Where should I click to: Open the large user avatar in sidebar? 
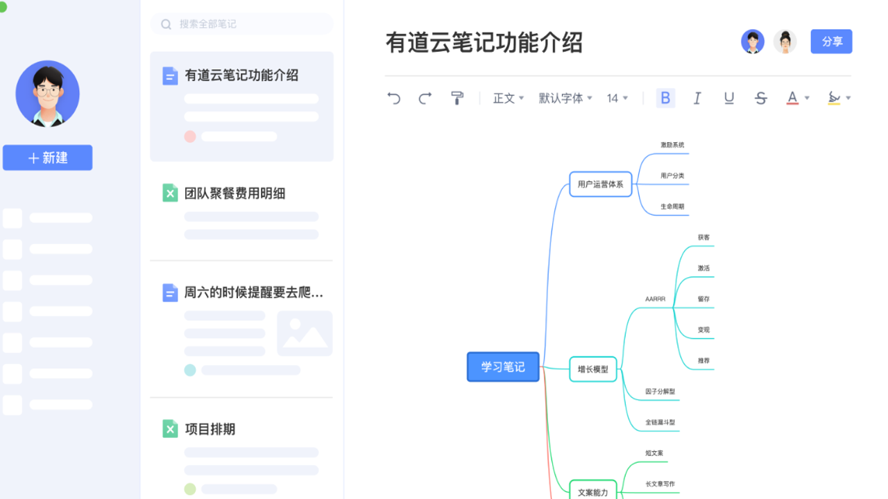point(48,94)
